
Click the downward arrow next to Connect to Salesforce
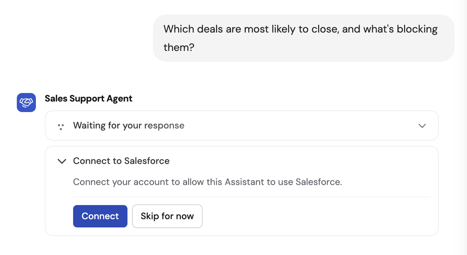point(62,161)
